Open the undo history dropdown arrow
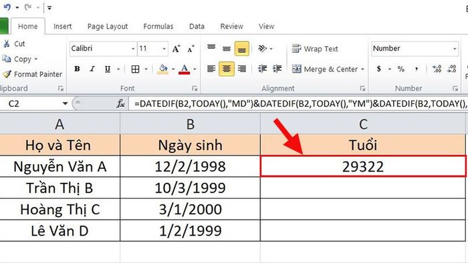Image resolution: width=468 pixels, height=263 pixels. point(17,7)
